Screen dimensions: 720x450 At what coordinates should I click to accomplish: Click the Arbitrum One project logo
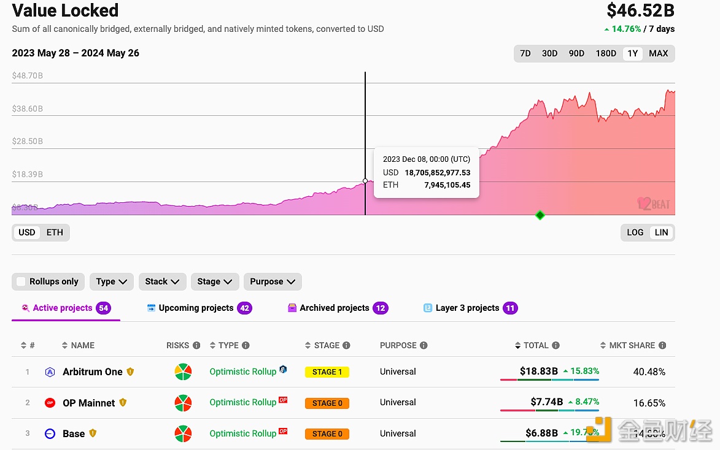50,372
